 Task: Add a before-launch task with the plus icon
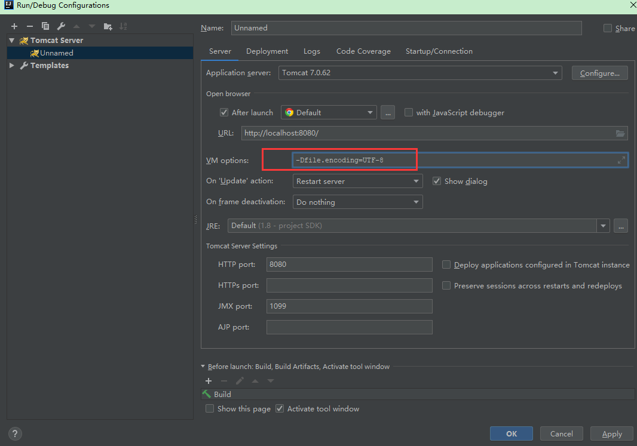point(209,381)
